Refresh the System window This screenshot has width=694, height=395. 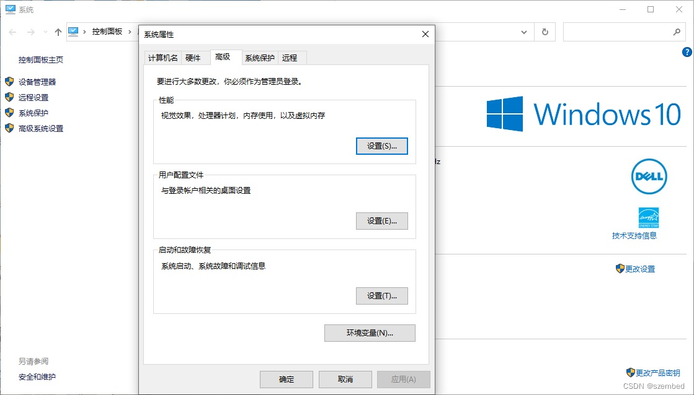[545, 32]
